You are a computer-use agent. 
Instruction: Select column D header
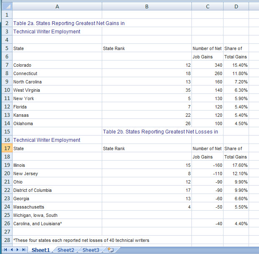tap(236, 6)
